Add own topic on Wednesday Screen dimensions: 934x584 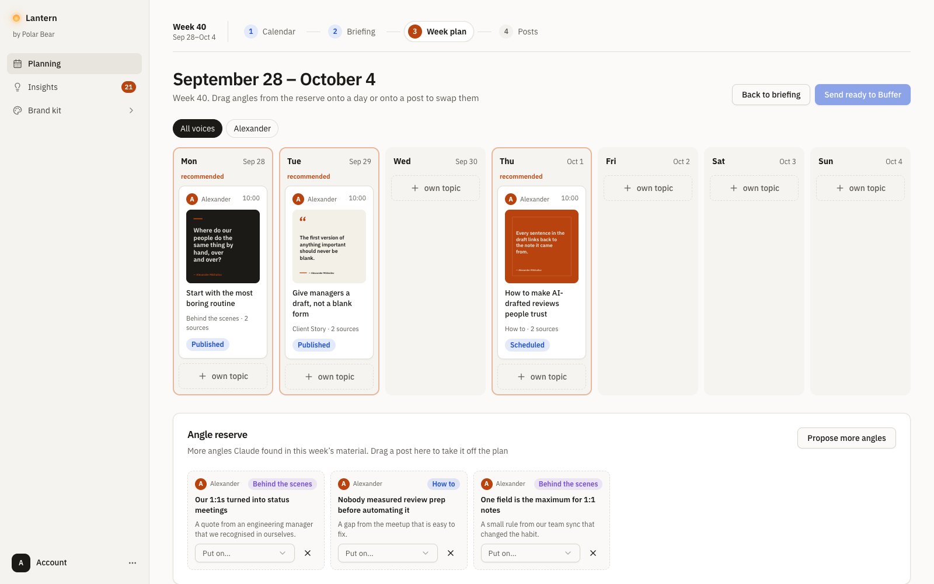(435, 188)
